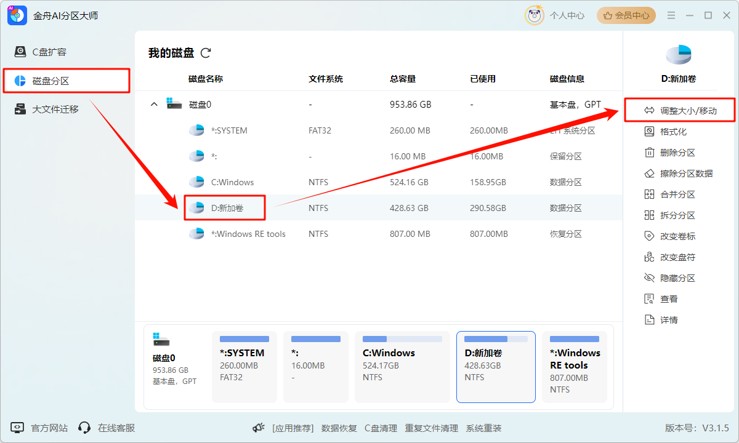Open the 会员中心 membership center
Image resolution: width=739 pixels, height=443 pixels.
coord(626,15)
